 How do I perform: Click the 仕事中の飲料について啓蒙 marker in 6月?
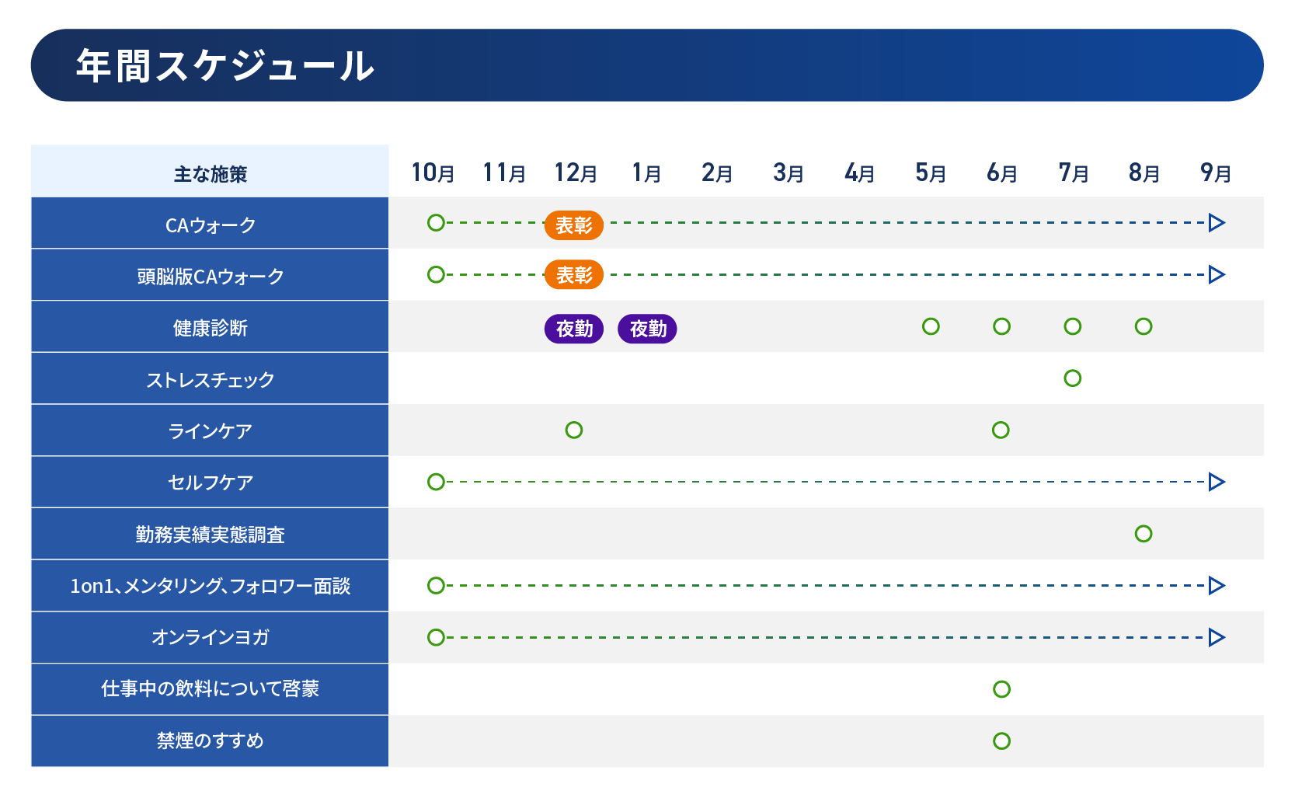pyautogui.click(x=1001, y=689)
